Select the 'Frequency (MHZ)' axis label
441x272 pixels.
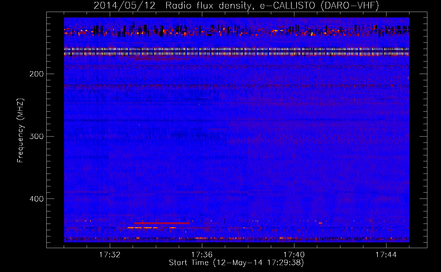(x=20, y=130)
